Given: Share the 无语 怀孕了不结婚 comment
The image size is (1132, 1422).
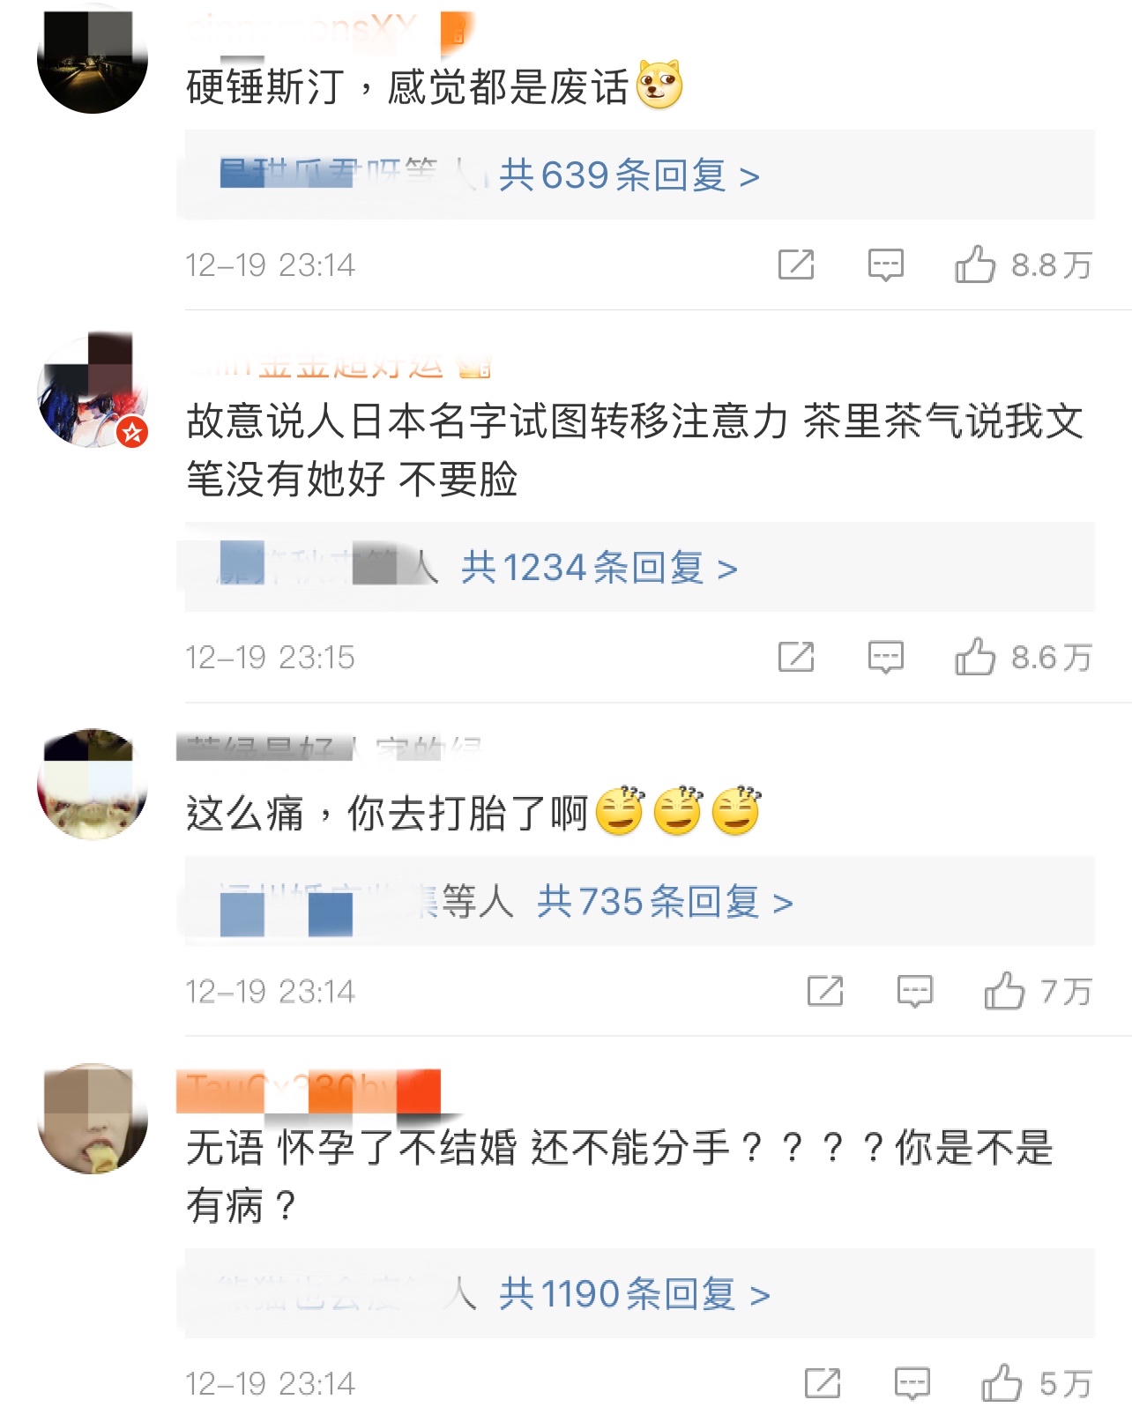Looking at the screenshot, I should (x=823, y=1383).
